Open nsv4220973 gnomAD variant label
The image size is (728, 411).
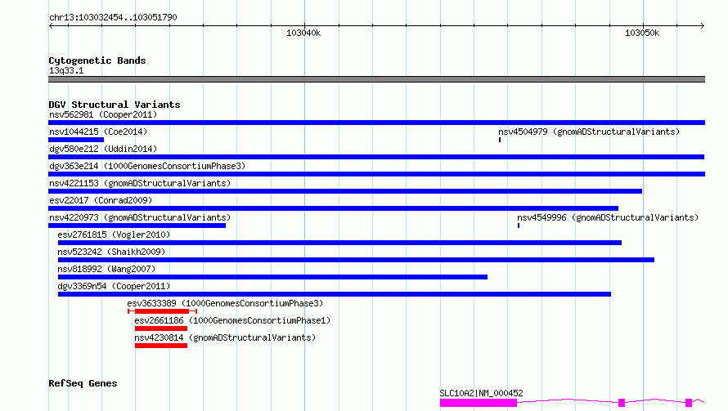tap(140, 217)
